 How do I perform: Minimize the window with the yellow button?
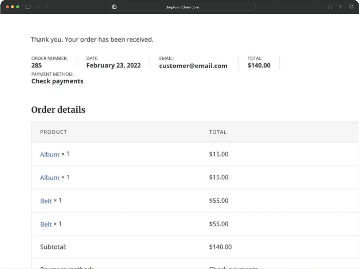point(13,7)
